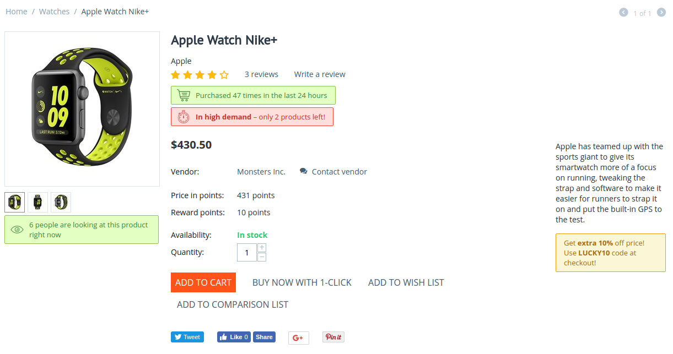Decrease quantity with minus stepper
673x354 pixels.
262,257
